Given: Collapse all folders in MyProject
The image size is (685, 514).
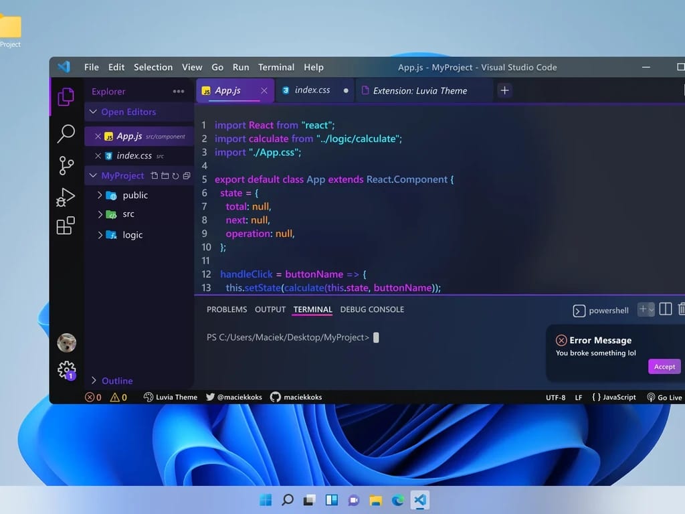Looking at the screenshot, I should tap(187, 176).
